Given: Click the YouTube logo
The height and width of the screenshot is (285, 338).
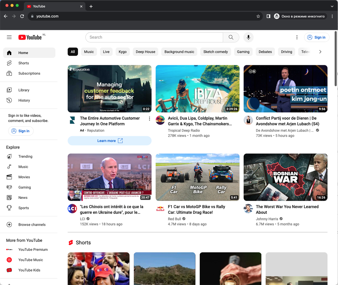Looking at the screenshot, I should pyautogui.click(x=30, y=37).
